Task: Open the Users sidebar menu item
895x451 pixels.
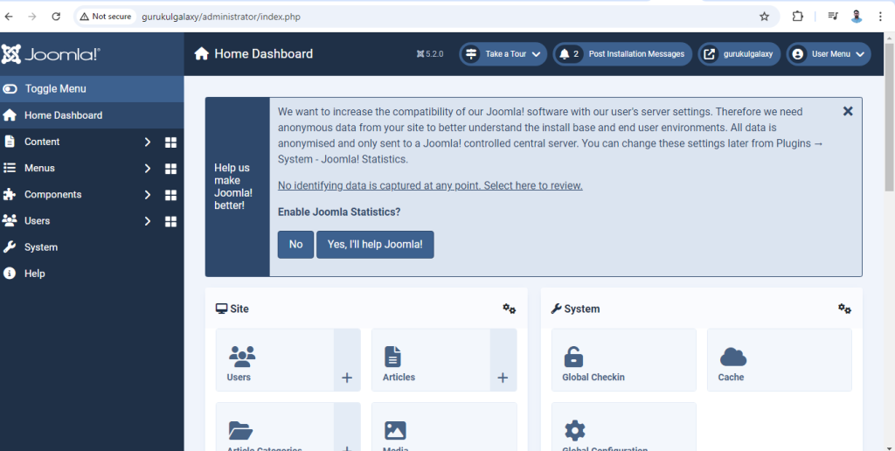Action: click(x=37, y=220)
